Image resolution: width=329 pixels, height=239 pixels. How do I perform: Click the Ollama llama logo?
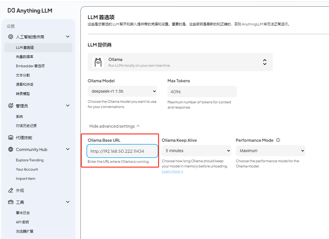pos(98,62)
